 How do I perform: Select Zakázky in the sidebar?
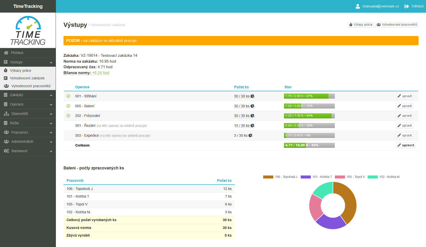pos(28,95)
